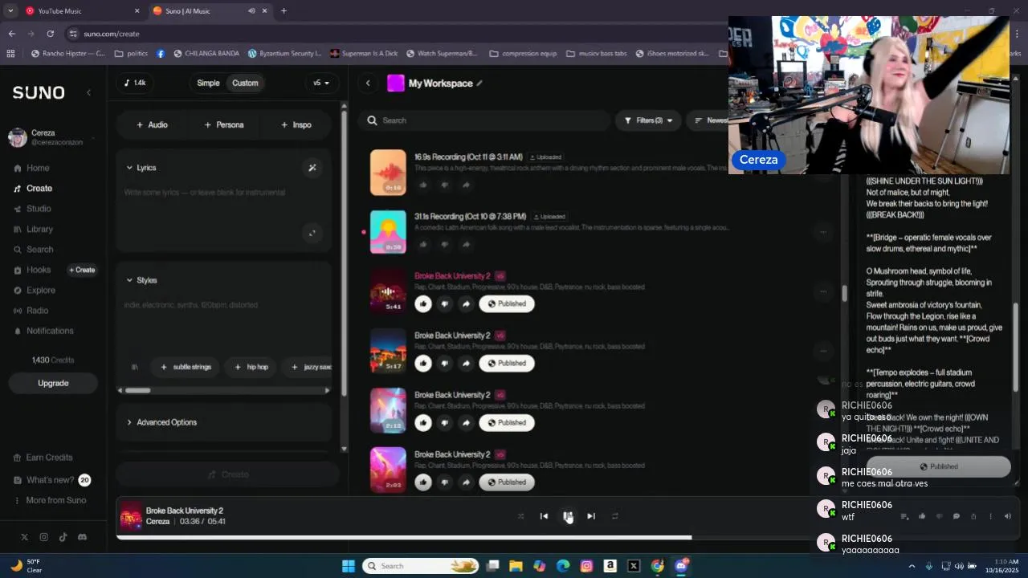Add the hip hop style tag

pyautogui.click(x=251, y=367)
